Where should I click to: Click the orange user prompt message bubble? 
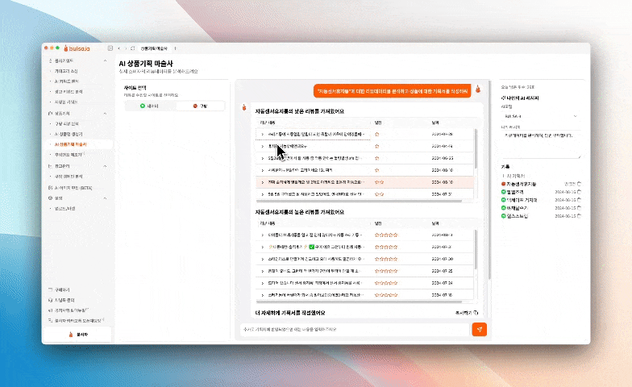point(392,91)
